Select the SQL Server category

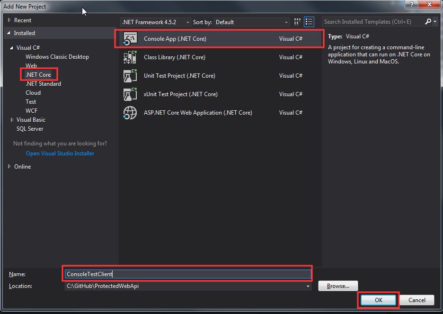pyautogui.click(x=30, y=129)
